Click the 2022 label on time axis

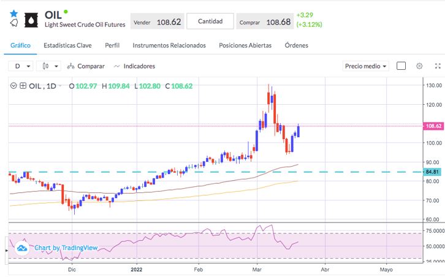137,270
